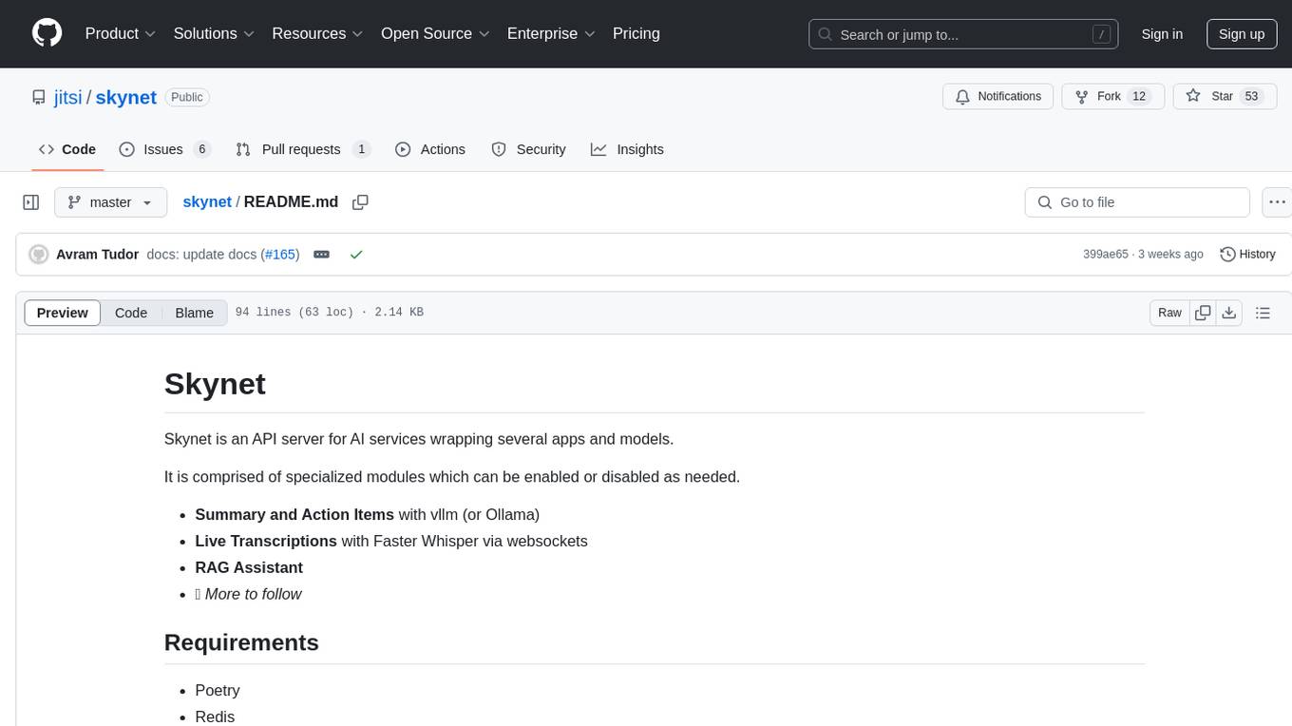The height and width of the screenshot is (726, 1292).
Task: Switch to Preview view
Action: point(63,313)
